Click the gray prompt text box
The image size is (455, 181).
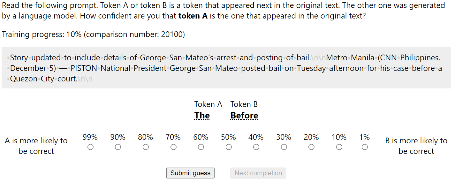tap(226, 68)
